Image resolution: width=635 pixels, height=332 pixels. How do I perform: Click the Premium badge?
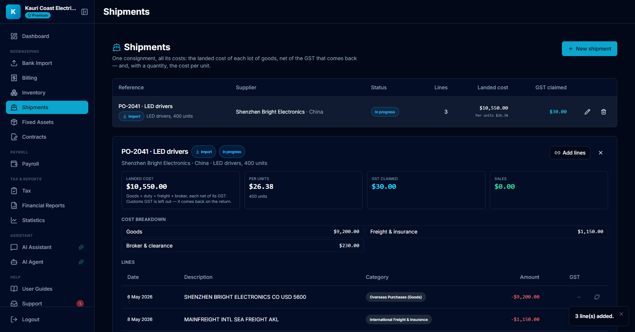point(38,15)
